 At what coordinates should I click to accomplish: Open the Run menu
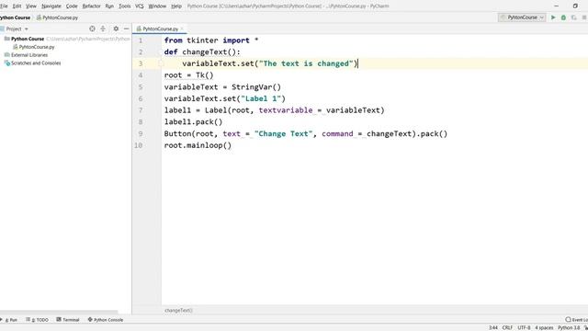click(x=109, y=6)
